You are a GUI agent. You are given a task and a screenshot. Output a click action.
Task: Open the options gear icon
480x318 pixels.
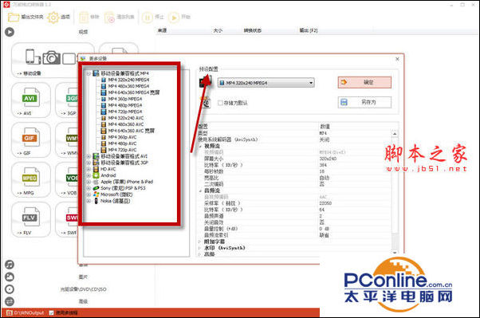[53, 18]
